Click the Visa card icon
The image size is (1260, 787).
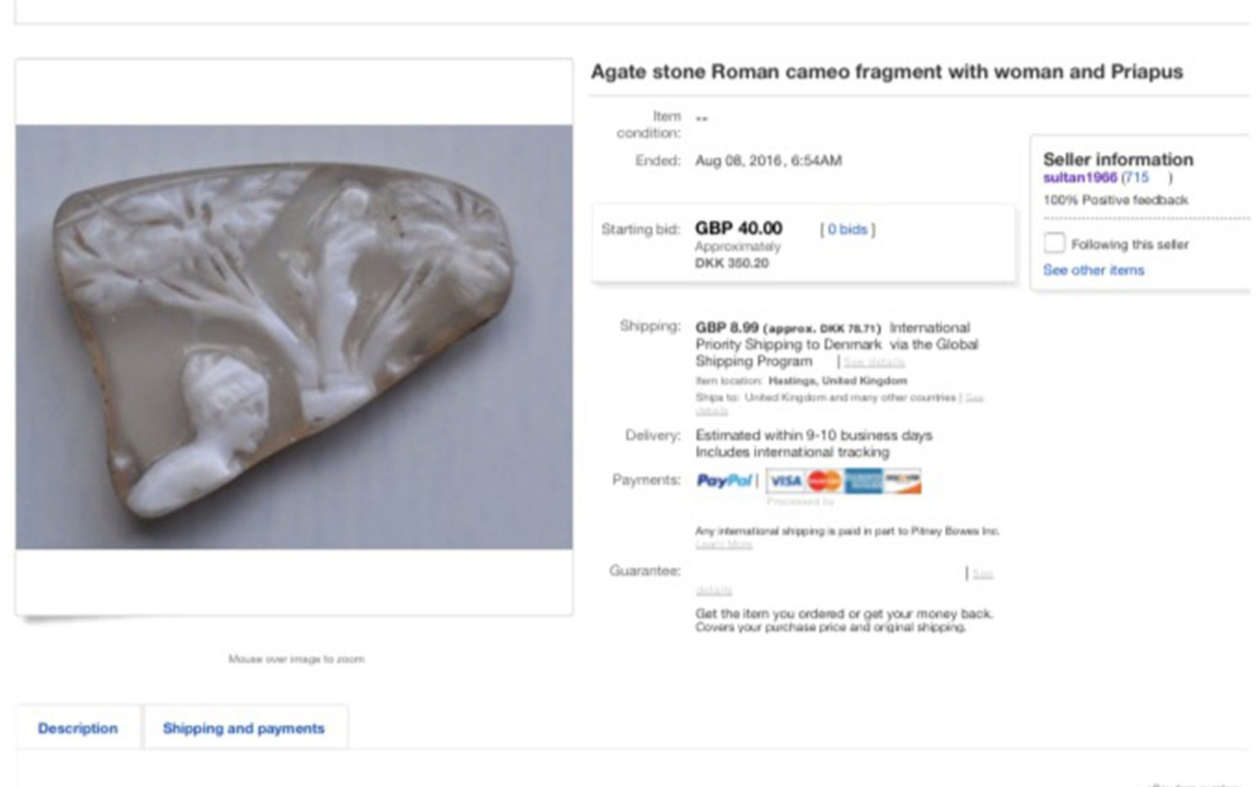tap(786, 481)
